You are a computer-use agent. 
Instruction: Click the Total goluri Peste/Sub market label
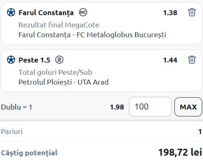(55, 72)
